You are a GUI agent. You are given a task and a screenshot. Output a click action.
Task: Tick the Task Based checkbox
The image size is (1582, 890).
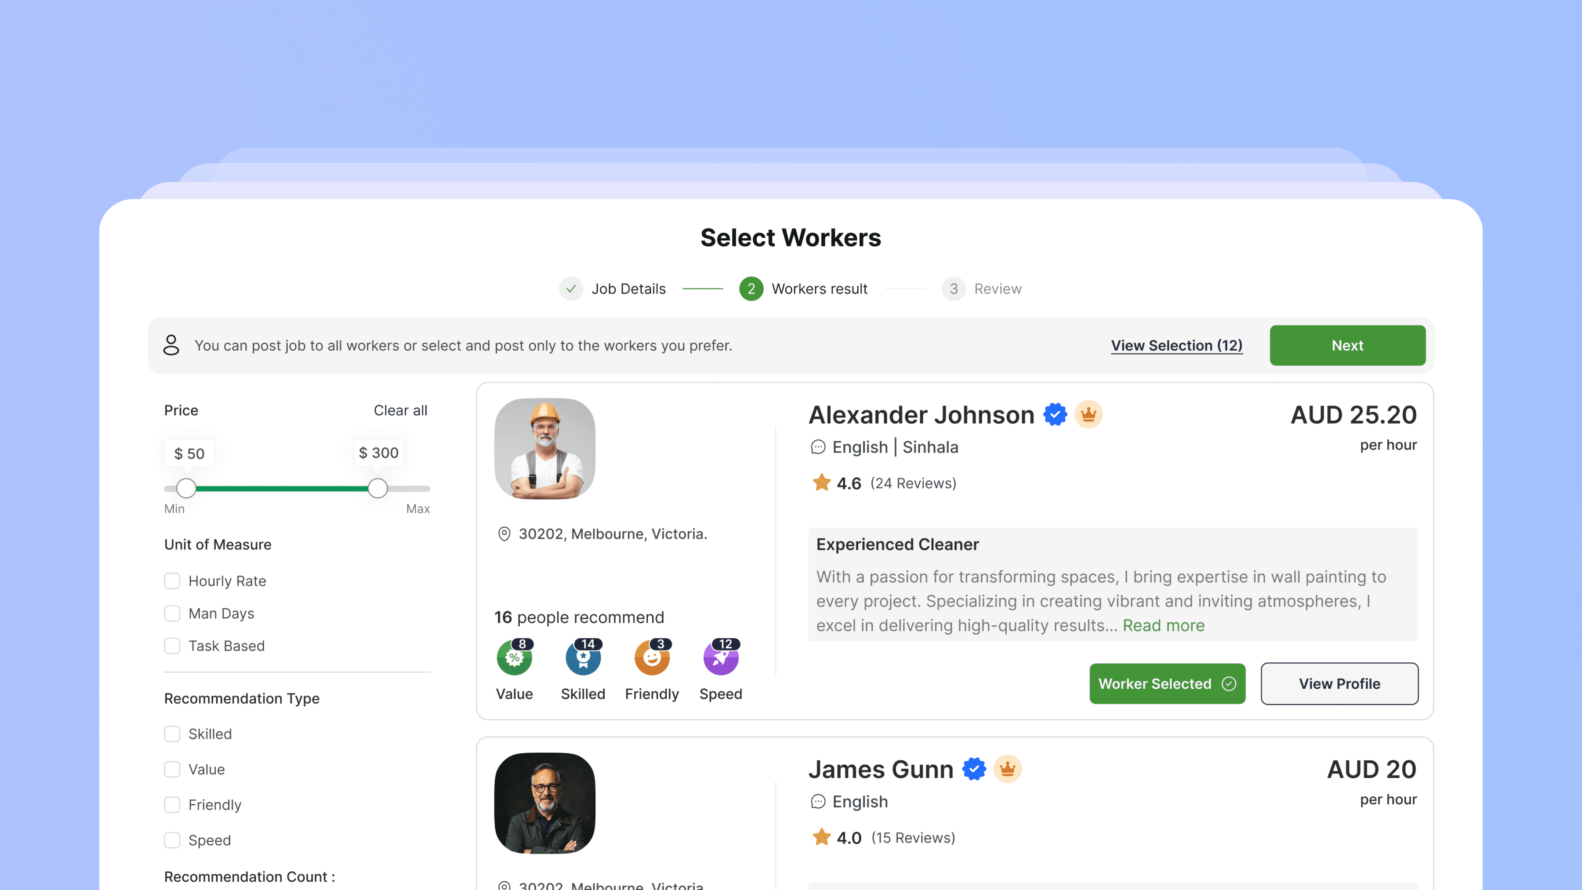click(x=172, y=646)
